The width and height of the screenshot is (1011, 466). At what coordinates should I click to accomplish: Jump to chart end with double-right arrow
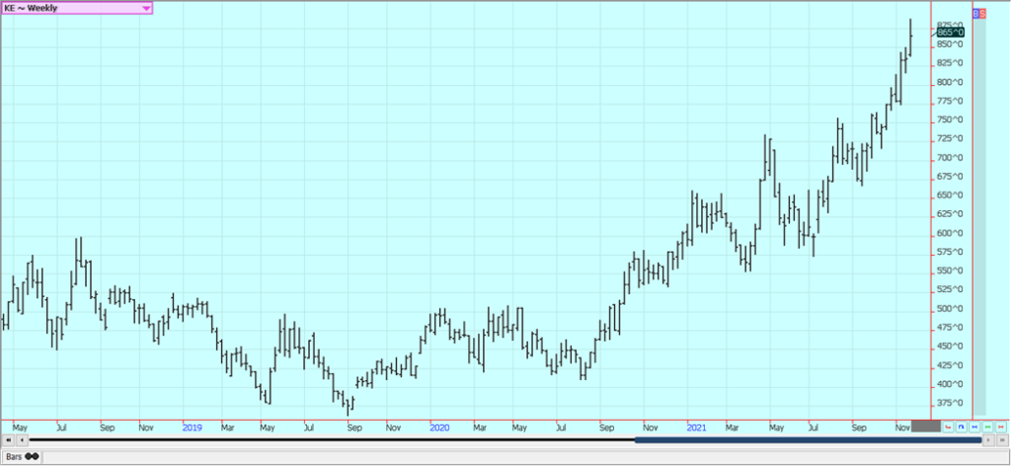pyautogui.click(x=1001, y=440)
